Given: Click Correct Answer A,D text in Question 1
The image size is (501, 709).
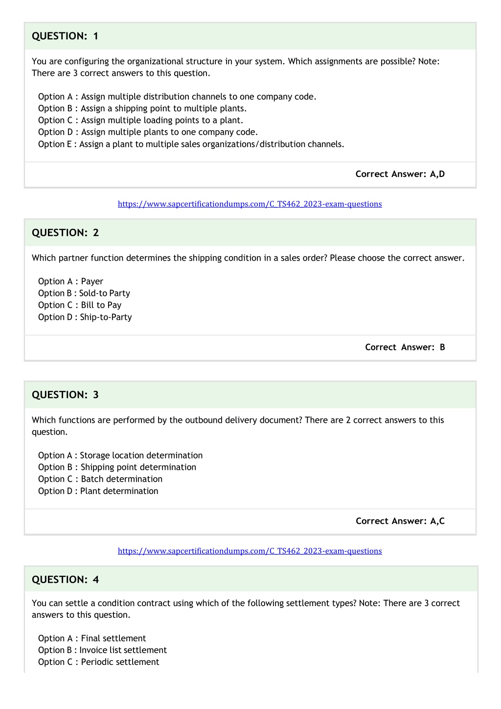Looking at the screenshot, I should click(400, 174).
